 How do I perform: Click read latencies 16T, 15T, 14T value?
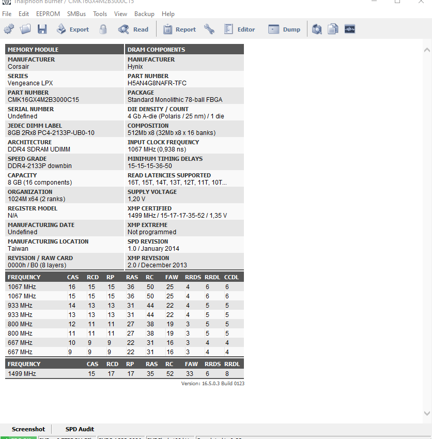click(177, 183)
